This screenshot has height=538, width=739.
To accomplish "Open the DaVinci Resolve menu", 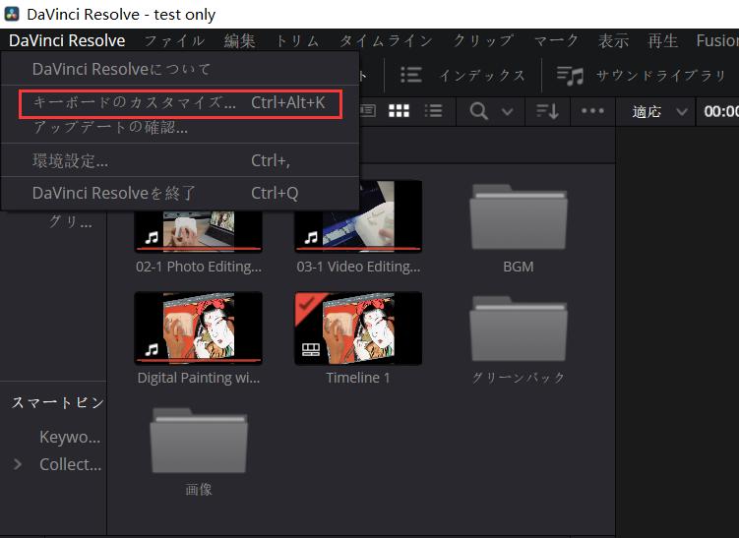I will point(67,40).
